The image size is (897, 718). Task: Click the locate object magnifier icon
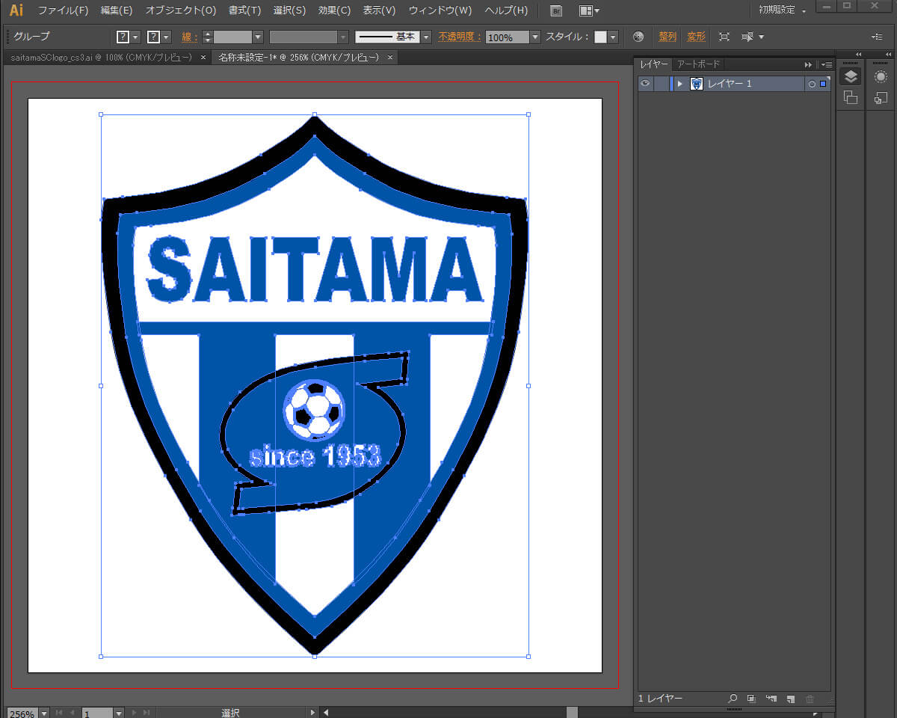click(x=733, y=699)
